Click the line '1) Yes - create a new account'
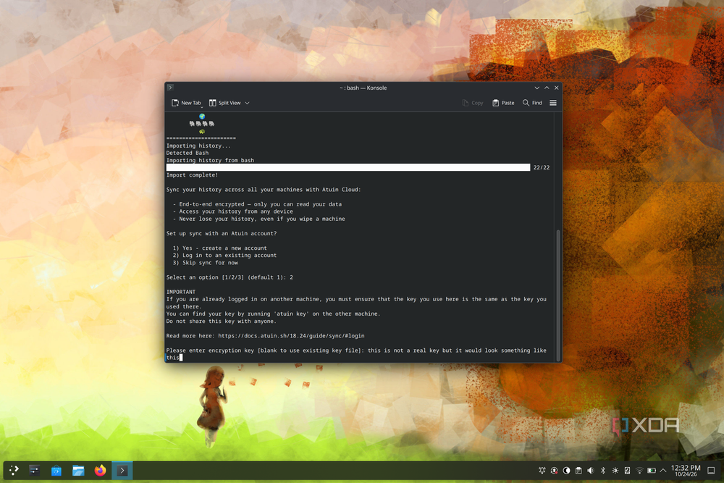The image size is (724, 483). [x=220, y=248]
